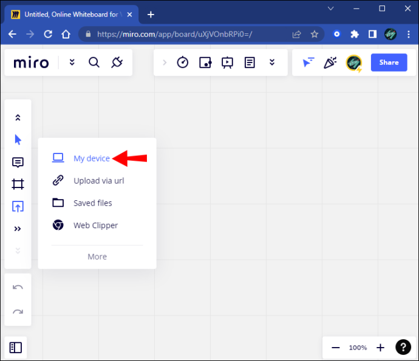Open the apps plug icon
The height and width of the screenshot is (361, 419).
(117, 62)
